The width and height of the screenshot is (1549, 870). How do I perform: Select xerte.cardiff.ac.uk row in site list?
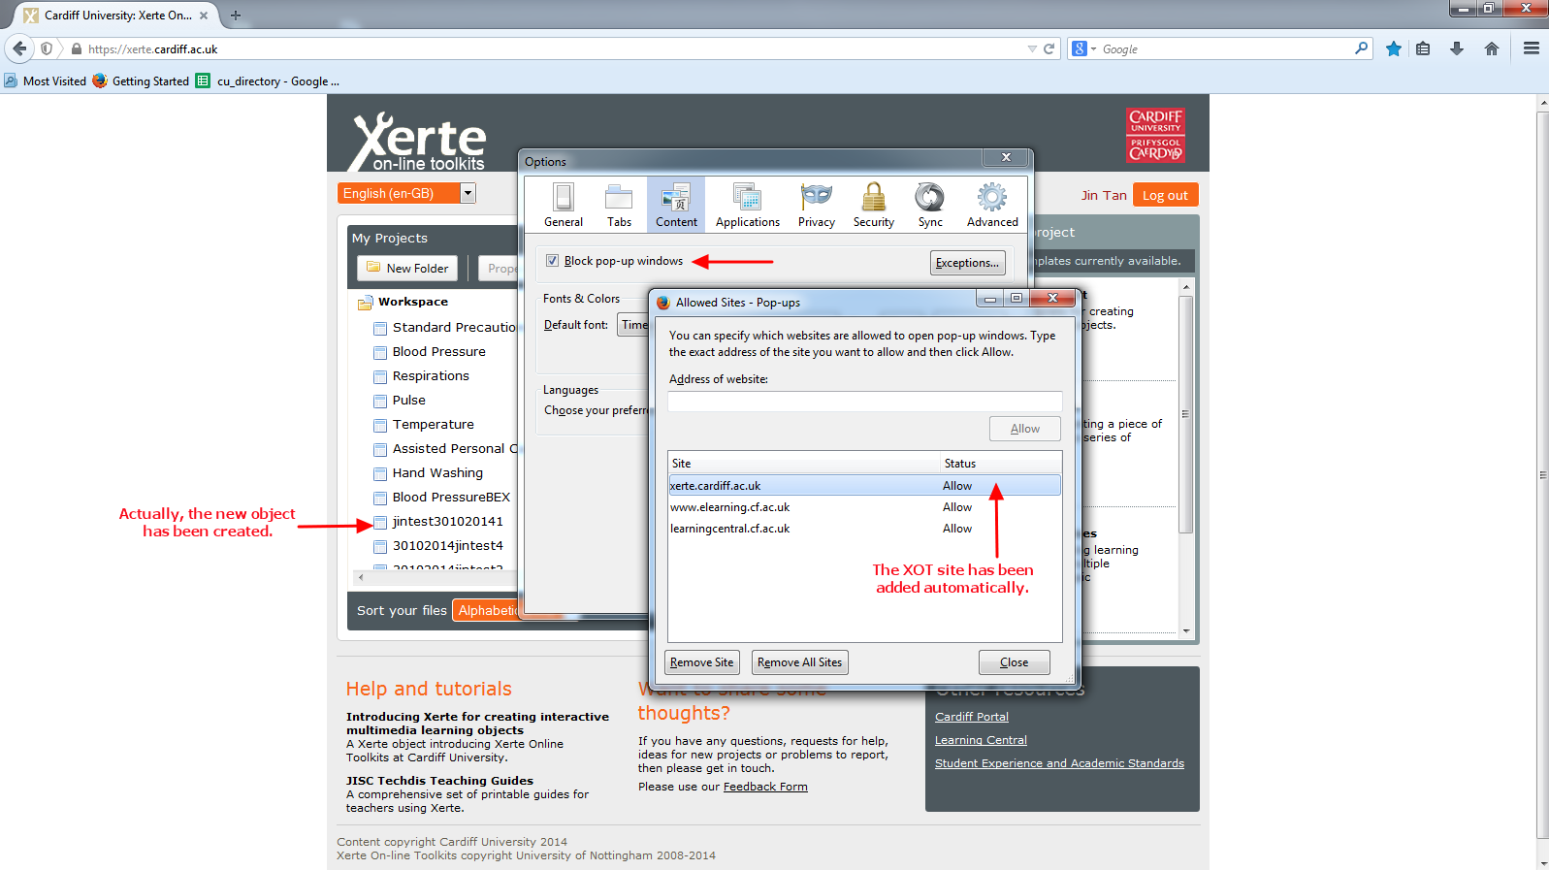(x=864, y=486)
